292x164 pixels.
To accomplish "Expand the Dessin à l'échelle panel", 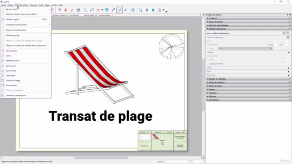I will click(208, 79).
